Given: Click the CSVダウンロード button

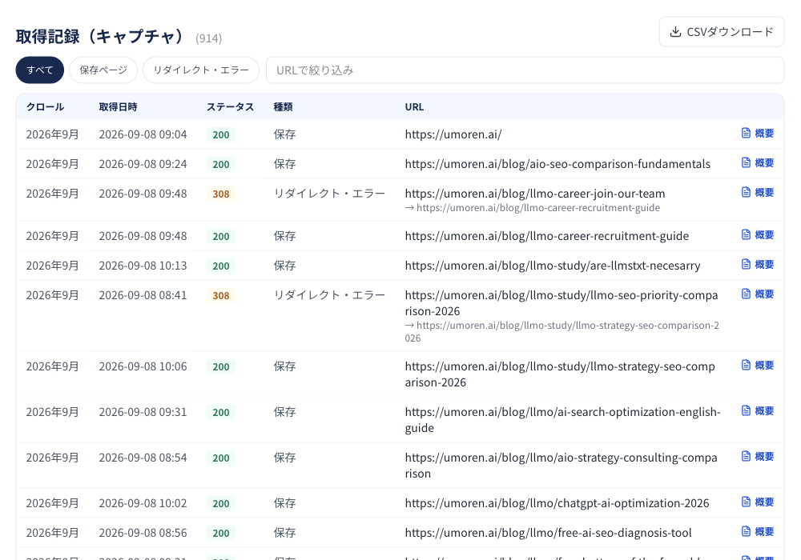Looking at the screenshot, I should 722,32.
